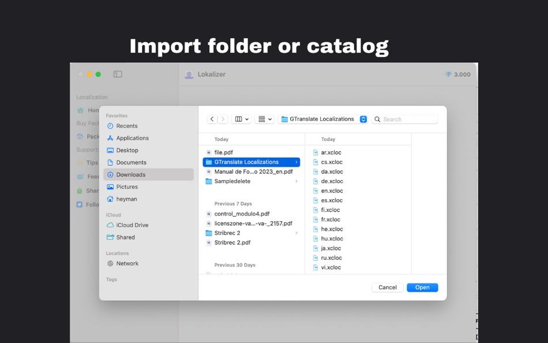Click Follow Twitter item in Lokalizer sidebar

[88, 205]
